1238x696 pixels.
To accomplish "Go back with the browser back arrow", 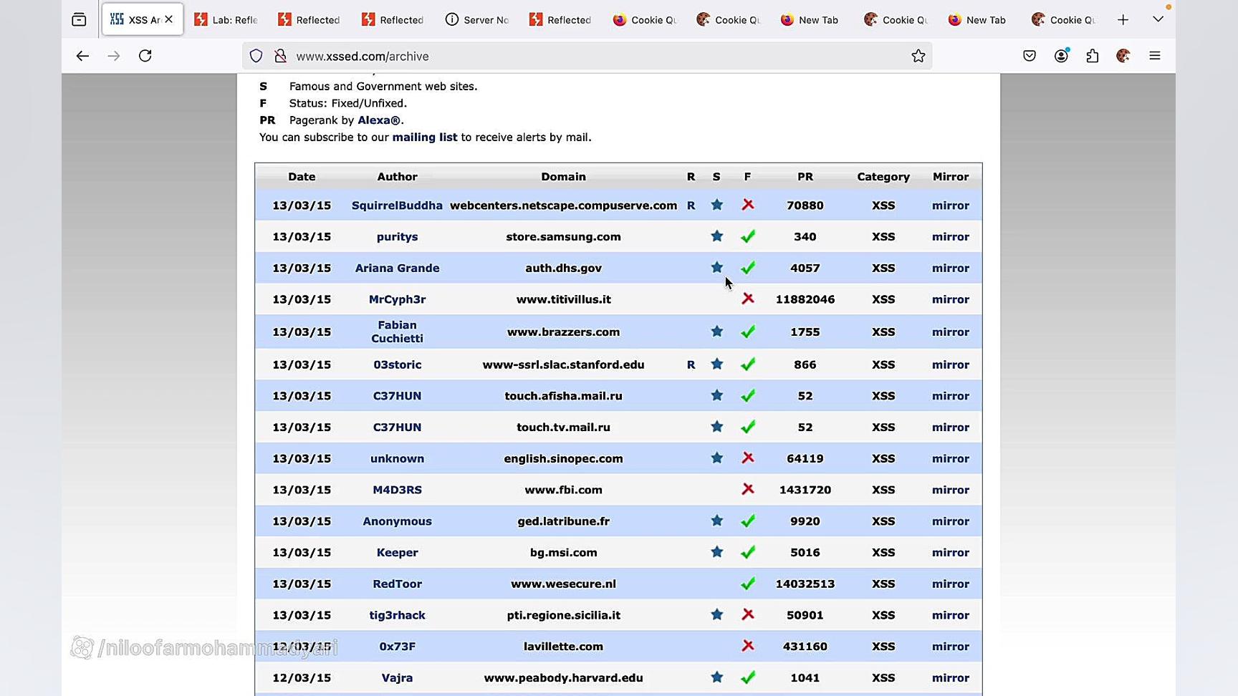I will [82, 56].
